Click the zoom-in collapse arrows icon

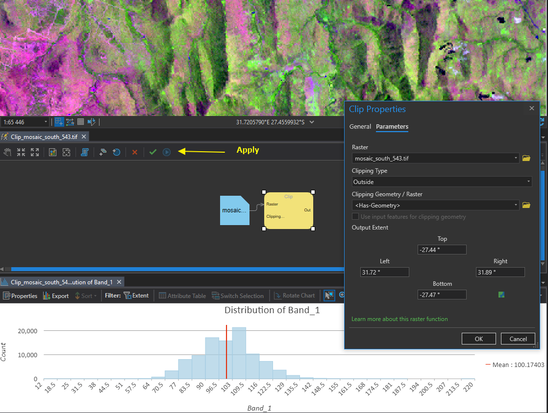(21, 152)
